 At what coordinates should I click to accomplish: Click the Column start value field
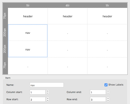(38, 92)
